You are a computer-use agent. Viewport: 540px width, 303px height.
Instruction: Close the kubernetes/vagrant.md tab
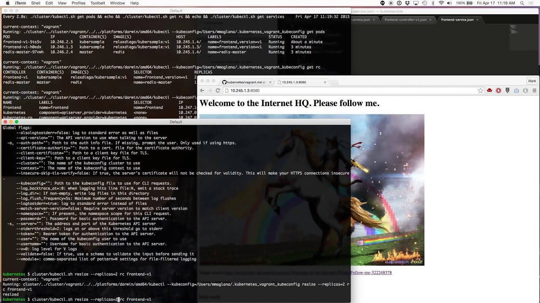pyautogui.click(x=270, y=82)
